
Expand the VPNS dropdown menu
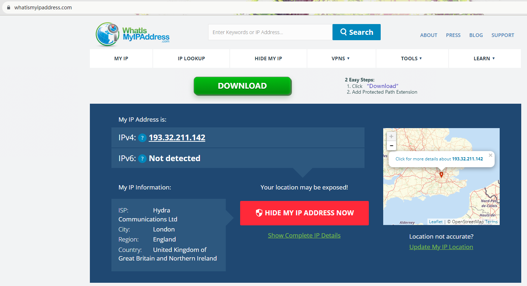click(341, 58)
